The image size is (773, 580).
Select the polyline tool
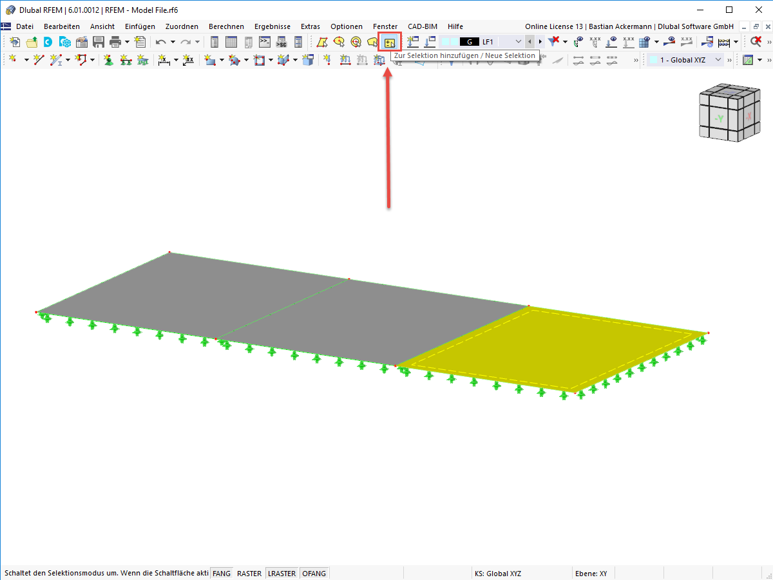click(81, 60)
